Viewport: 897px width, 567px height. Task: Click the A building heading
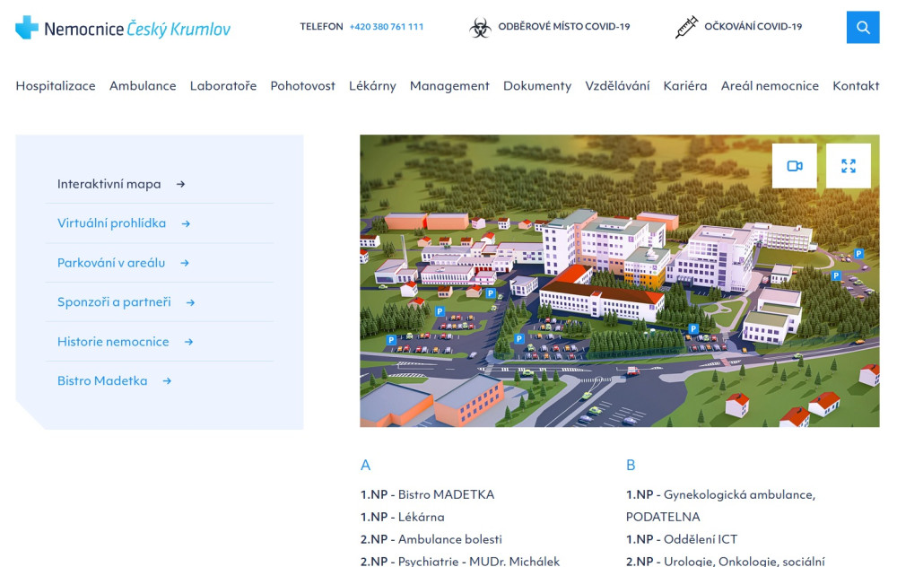366,465
